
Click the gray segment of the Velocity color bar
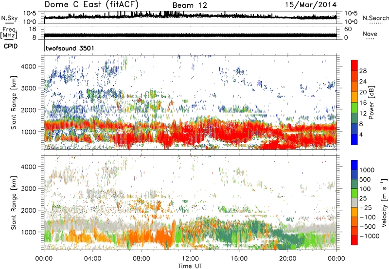tap(354, 202)
